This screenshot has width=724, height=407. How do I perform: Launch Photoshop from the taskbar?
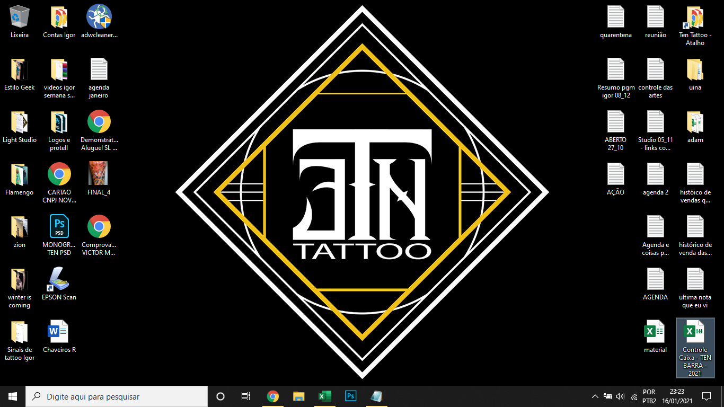[350, 396]
